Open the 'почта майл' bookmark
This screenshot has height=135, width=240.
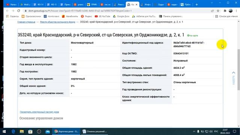point(51,16)
